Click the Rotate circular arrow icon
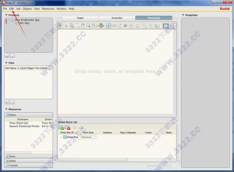This screenshot has width=234, height=172. 138,26
